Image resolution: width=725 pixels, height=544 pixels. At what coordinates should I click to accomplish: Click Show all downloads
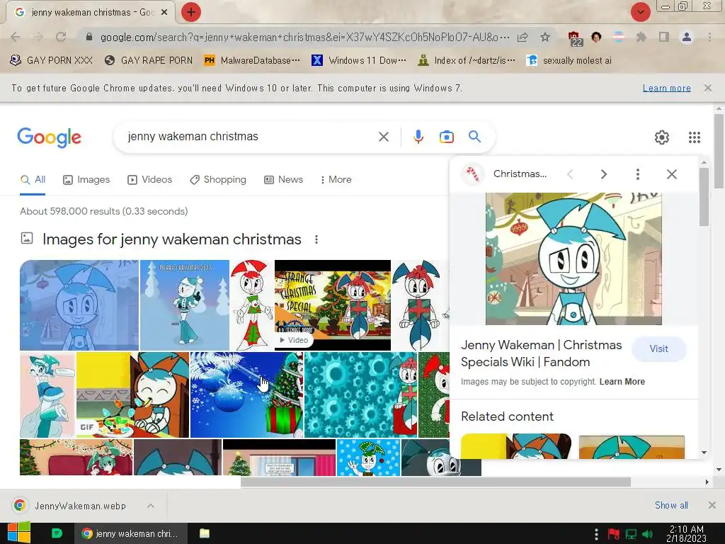(x=671, y=505)
